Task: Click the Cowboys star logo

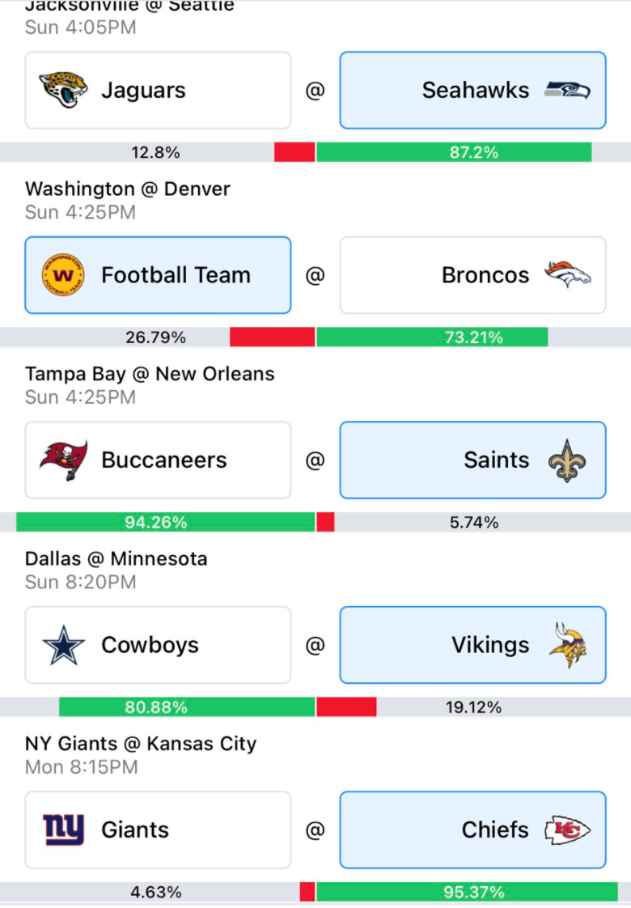Action: tap(63, 645)
